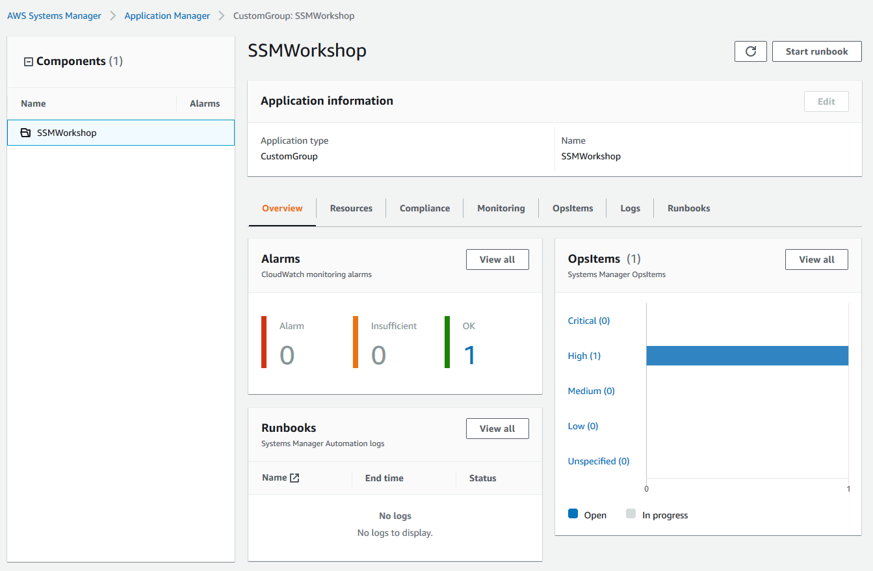Click the In progress legend swatch
873x571 pixels.
pos(631,514)
